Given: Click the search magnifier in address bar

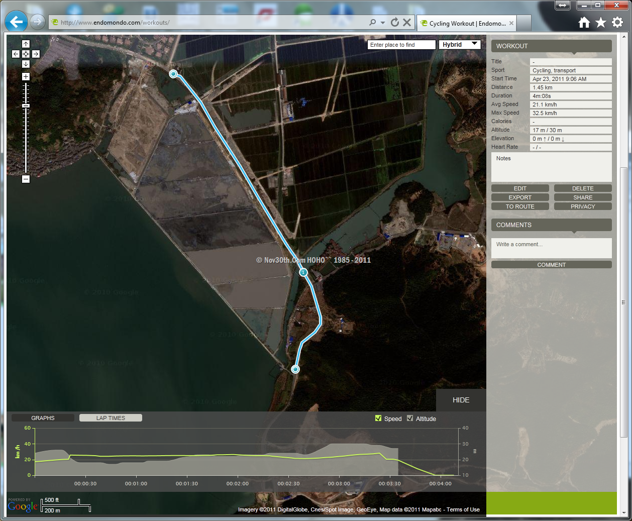Looking at the screenshot, I should 372,23.
